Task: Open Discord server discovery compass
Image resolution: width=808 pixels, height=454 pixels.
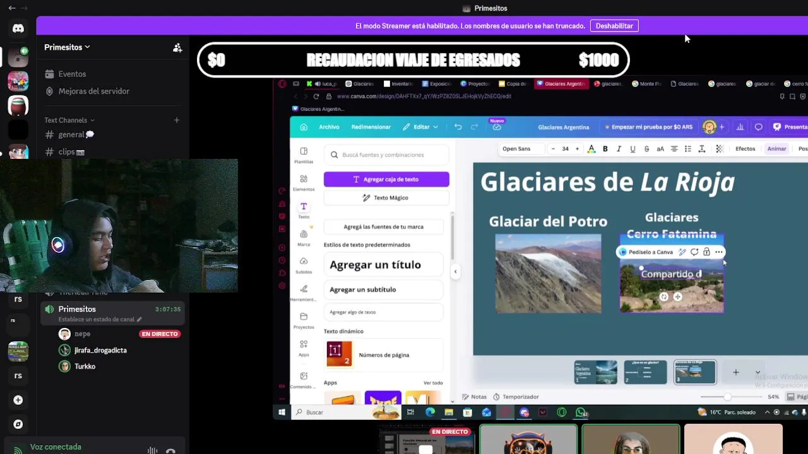Action: pos(18,424)
